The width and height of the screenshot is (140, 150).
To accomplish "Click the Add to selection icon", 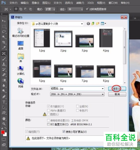I will [x=21, y=9].
